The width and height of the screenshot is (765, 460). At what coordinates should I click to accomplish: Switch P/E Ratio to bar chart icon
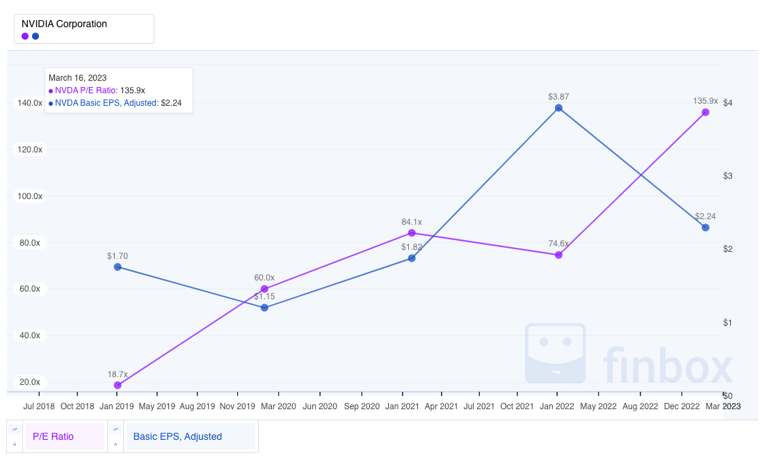[x=15, y=444]
